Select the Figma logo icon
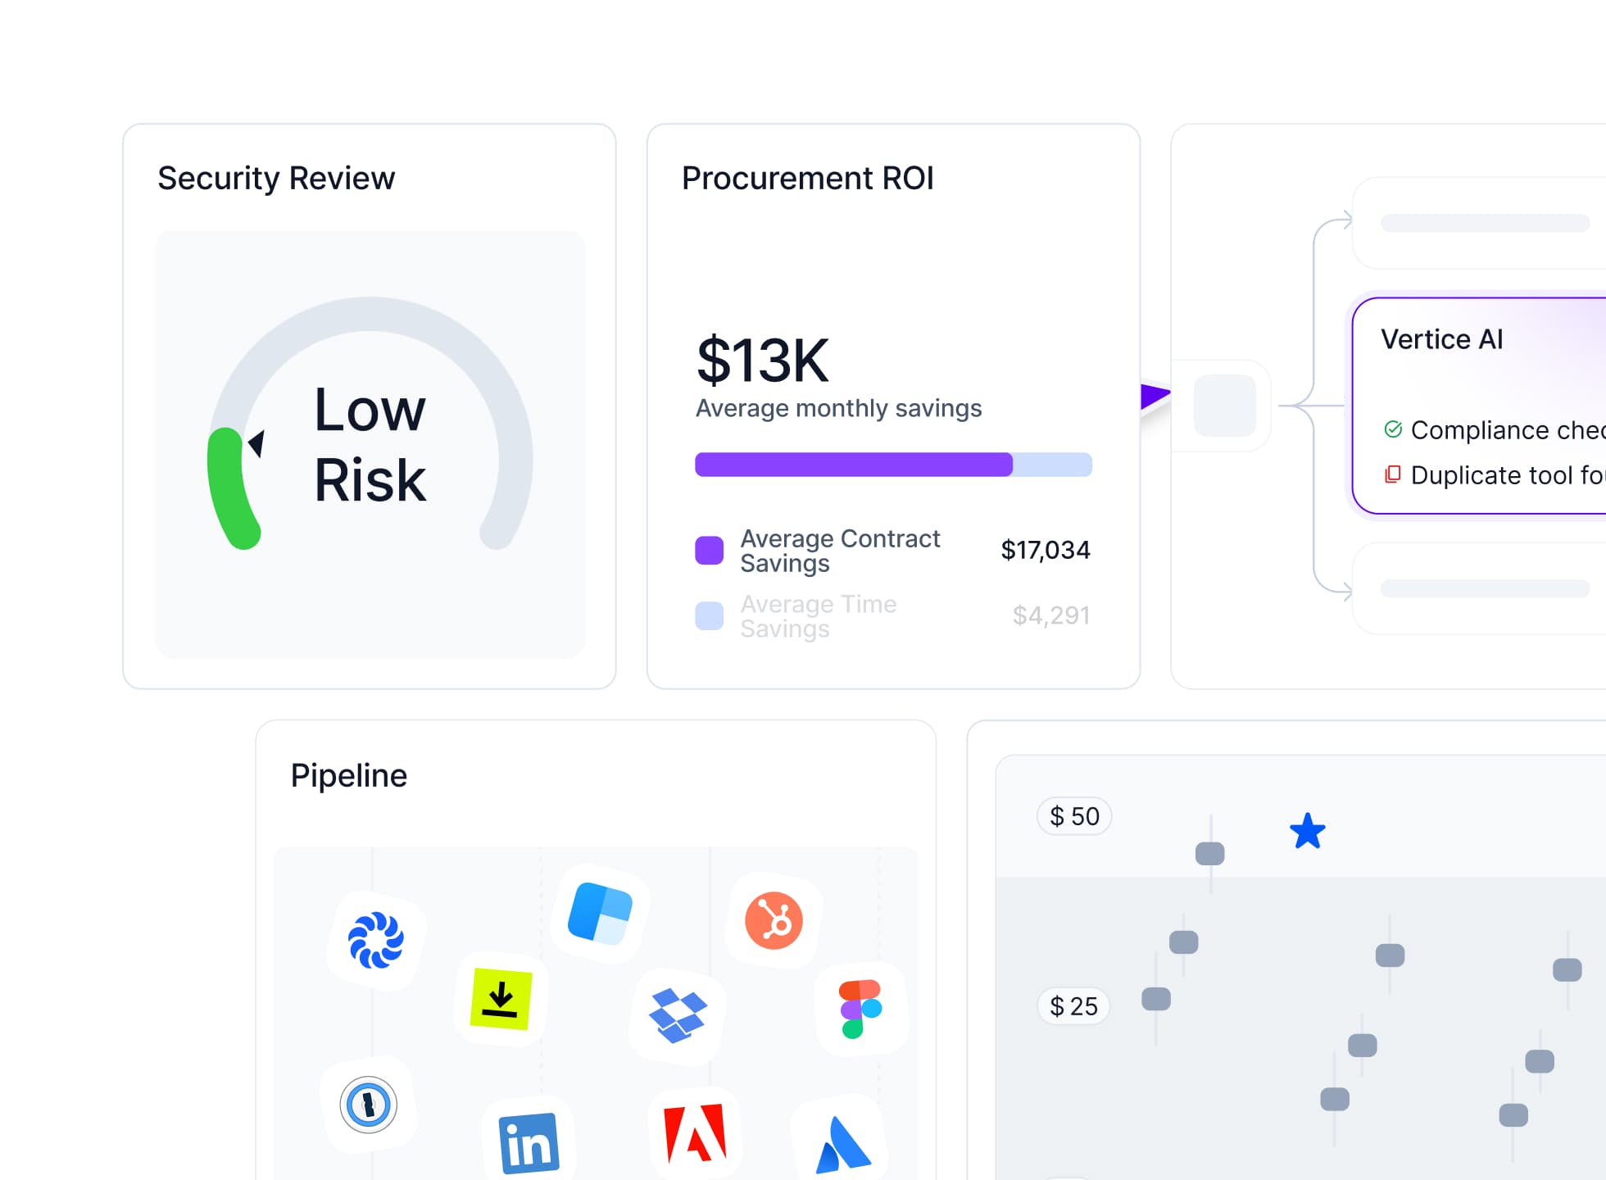This screenshot has height=1180, width=1606. (x=860, y=1009)
